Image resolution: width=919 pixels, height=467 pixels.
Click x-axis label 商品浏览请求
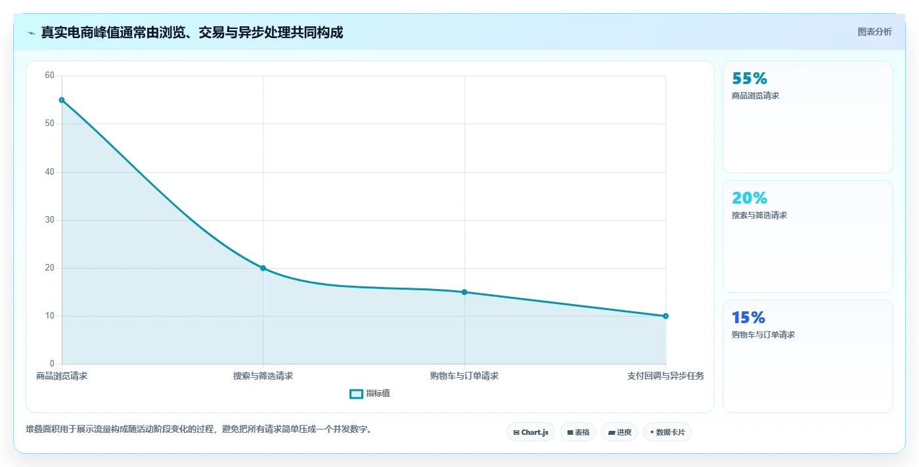pos(62,376)
